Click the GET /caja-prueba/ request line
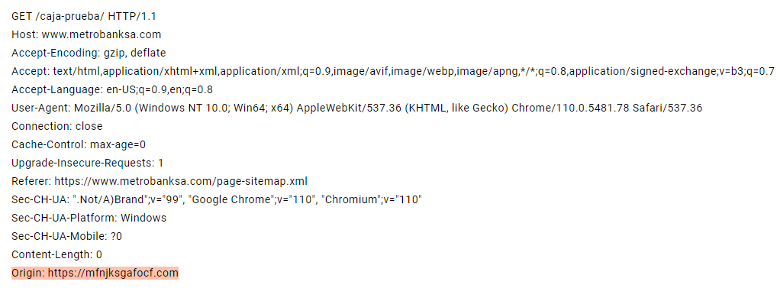 84,16
